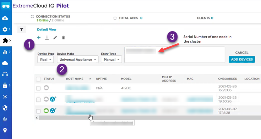Image resolution: width=261 pixels, height=139 pixels.
Task: Expand the gear menu chevron in sidebar
Action: 10,29
